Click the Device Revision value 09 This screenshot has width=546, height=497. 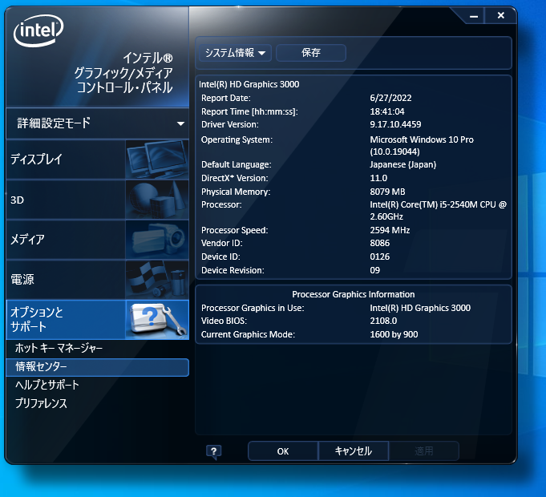[375, 270]
